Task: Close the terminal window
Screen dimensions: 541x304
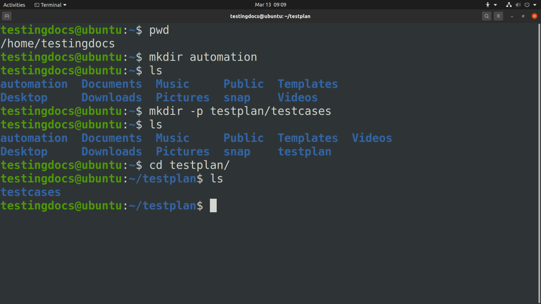Action: click(534, 16)
